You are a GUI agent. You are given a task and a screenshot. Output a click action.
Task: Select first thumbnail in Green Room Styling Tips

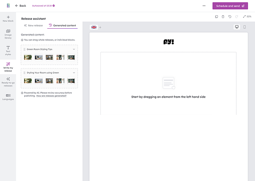pos(28,57)
